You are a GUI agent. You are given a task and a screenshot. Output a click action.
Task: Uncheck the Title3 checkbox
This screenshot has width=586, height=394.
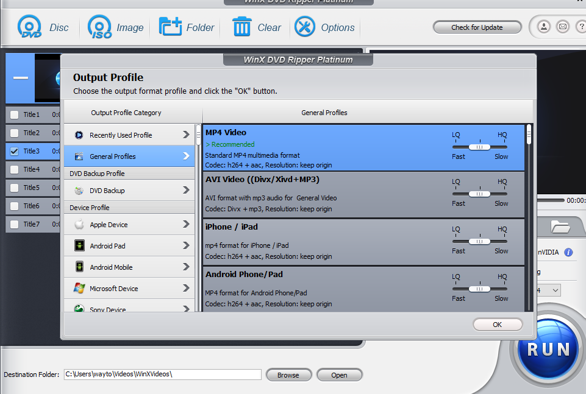[14, 151]
